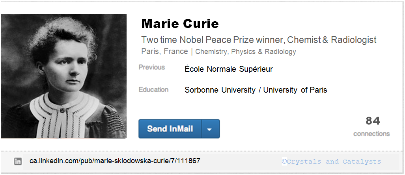Open the Chemistry, Physics & Radiology industry
This screenshot has height=175, width=405.
point(245,52)
